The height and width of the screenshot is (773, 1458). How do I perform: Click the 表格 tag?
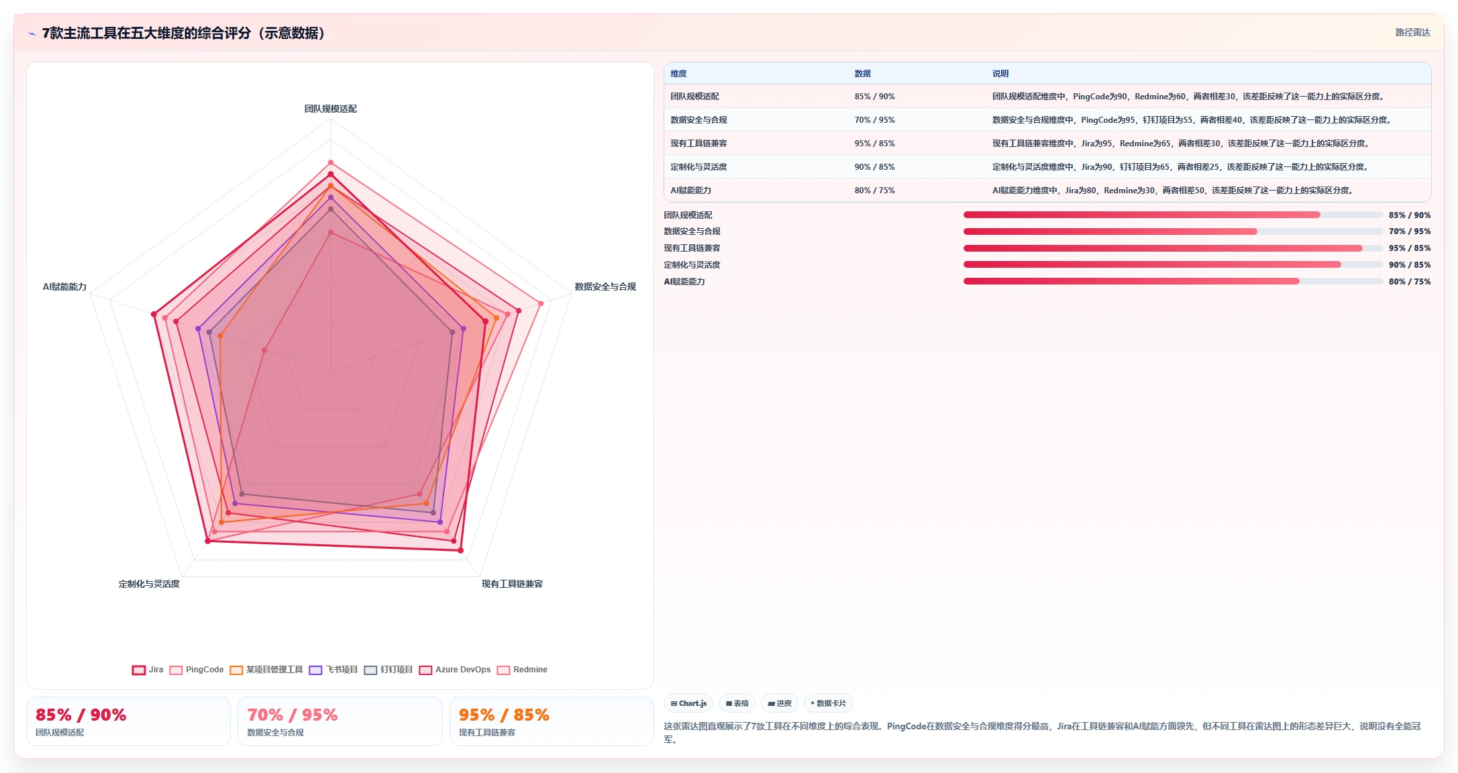point(737,703)
